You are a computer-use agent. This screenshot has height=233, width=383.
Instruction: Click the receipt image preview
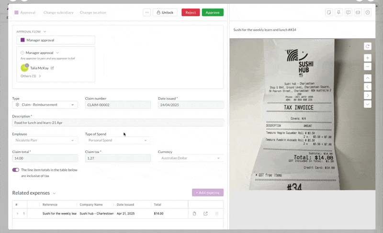pyautogui.click(x=303, y=114)
